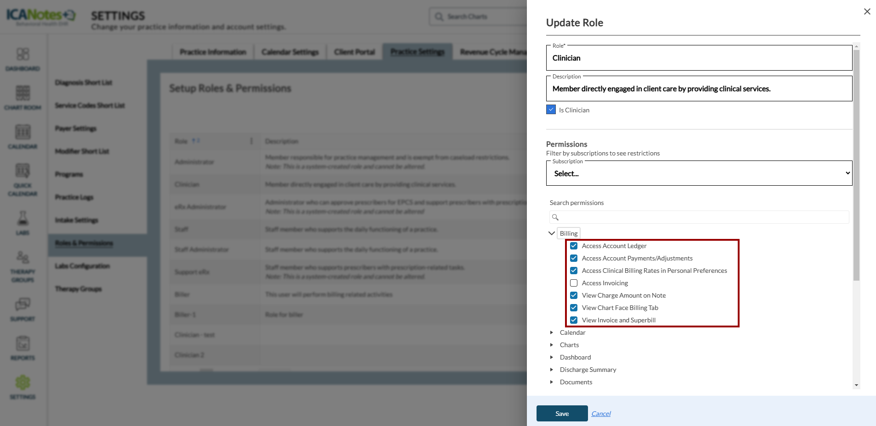Uncheck View Invoice and Superbill

click(x=574, y=320)
